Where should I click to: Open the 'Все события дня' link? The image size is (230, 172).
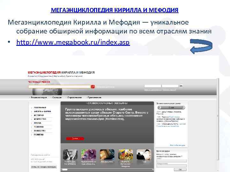(x=178, y=145)
